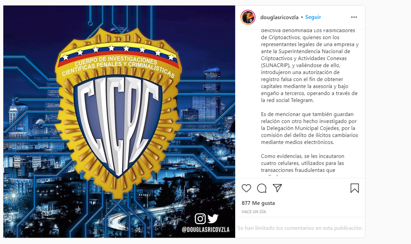Share post using the paper plane icon

(x=277, y=188)
